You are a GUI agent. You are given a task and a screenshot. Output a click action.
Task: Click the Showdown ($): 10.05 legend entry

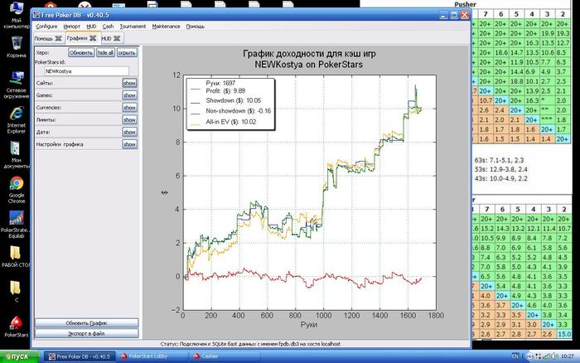(234, 100)
